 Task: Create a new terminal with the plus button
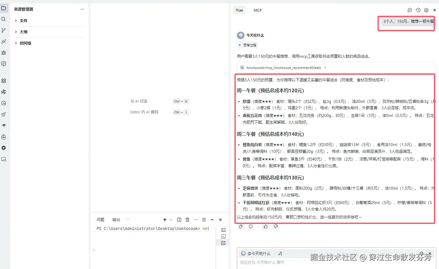pos(164,219)
